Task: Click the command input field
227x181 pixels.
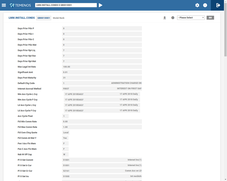Action: [66, 5]
